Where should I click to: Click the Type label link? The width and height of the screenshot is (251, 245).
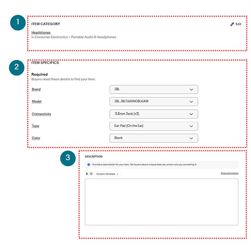point(35,126)
